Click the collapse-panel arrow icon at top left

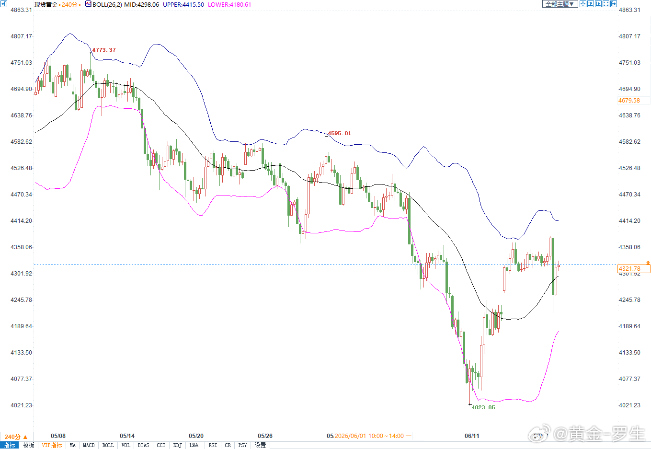click(x=4, y=4)
